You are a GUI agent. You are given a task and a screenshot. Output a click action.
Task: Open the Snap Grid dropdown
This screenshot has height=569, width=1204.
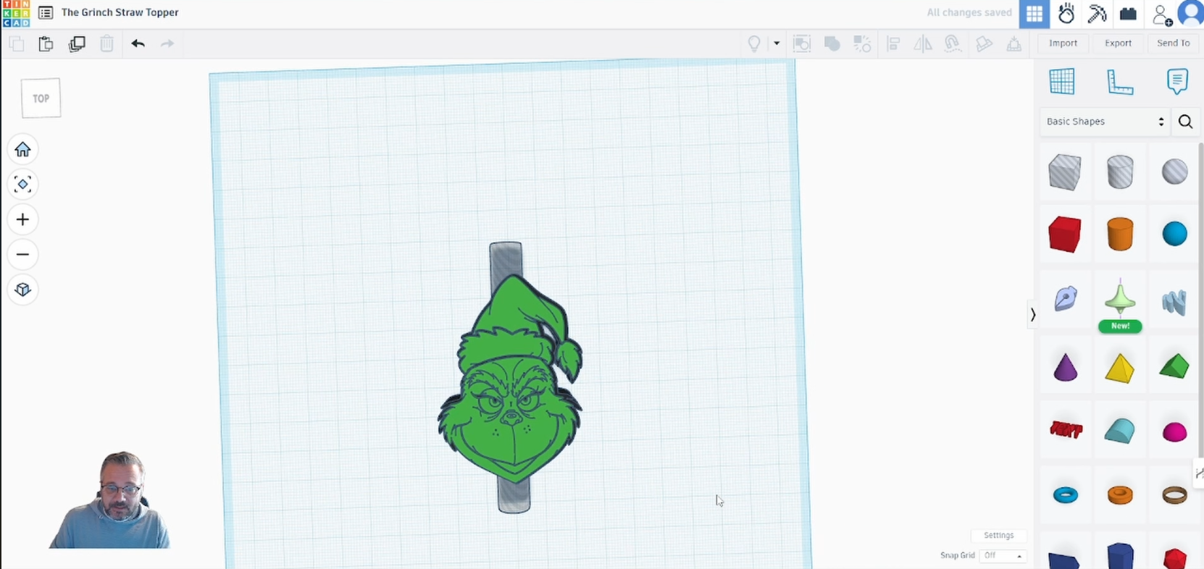(x=1003, y=555)
